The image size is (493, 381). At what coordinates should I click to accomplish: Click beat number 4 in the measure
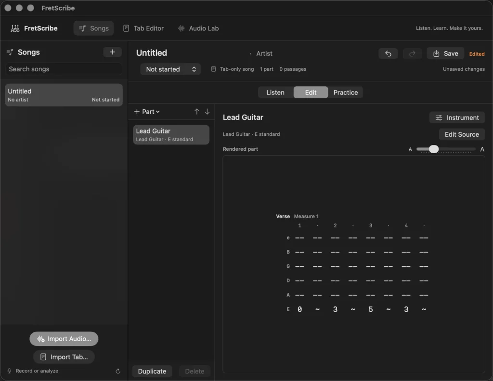tap(406, 225)
